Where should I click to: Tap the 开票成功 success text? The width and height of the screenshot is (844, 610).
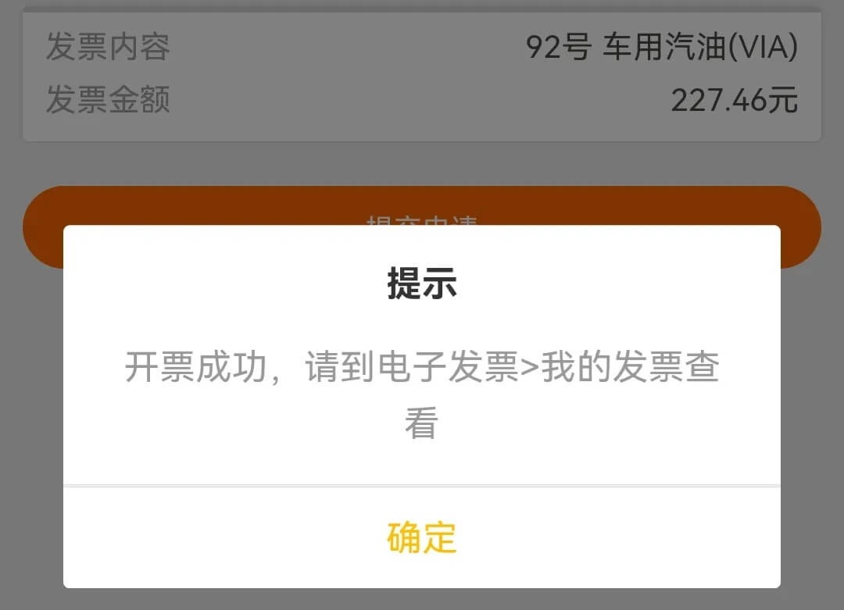coord(196,367)
